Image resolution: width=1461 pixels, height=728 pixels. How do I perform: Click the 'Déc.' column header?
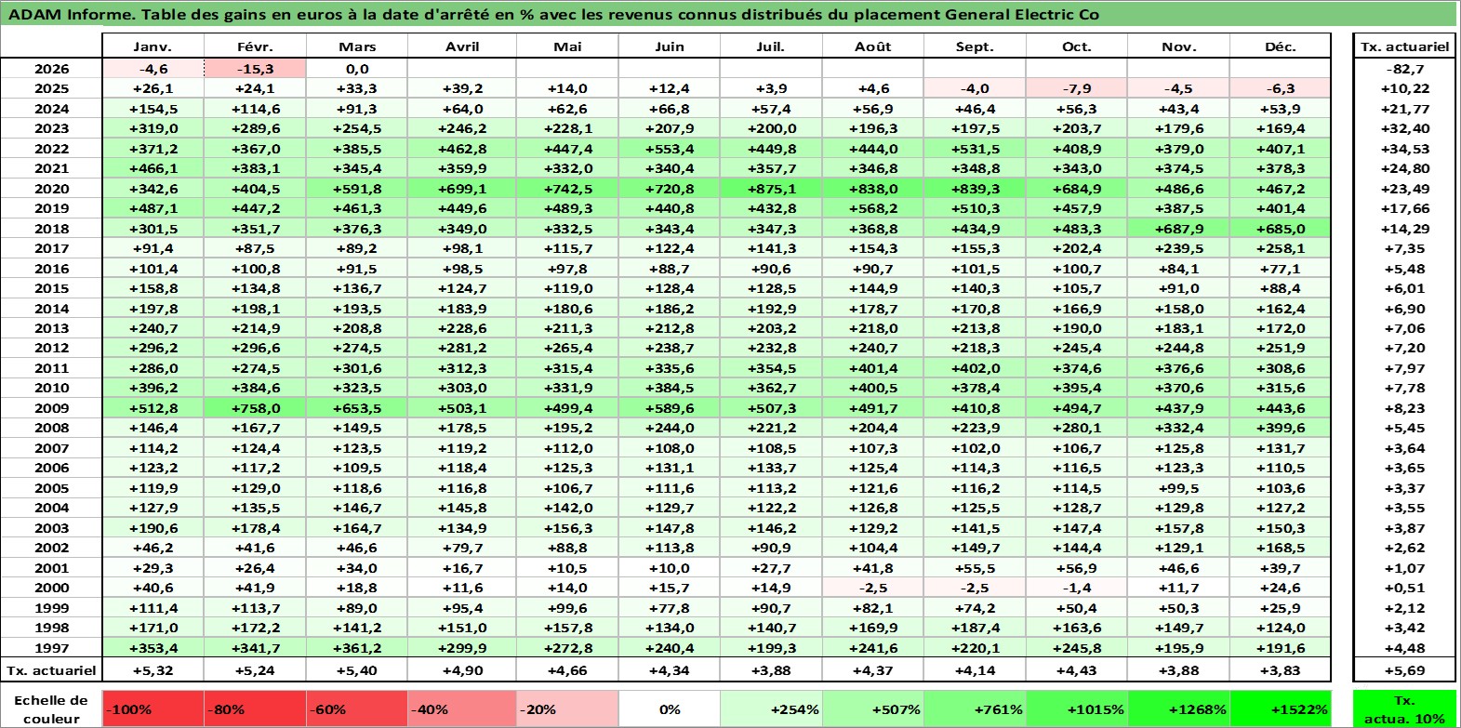1280,46
